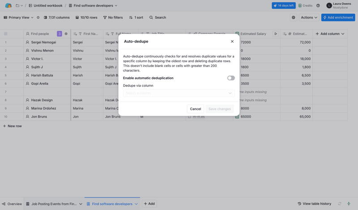Select the Vishnu Menon cell
Screen dimensions: 358x210
pyautogui.click(x=47, y=50)
